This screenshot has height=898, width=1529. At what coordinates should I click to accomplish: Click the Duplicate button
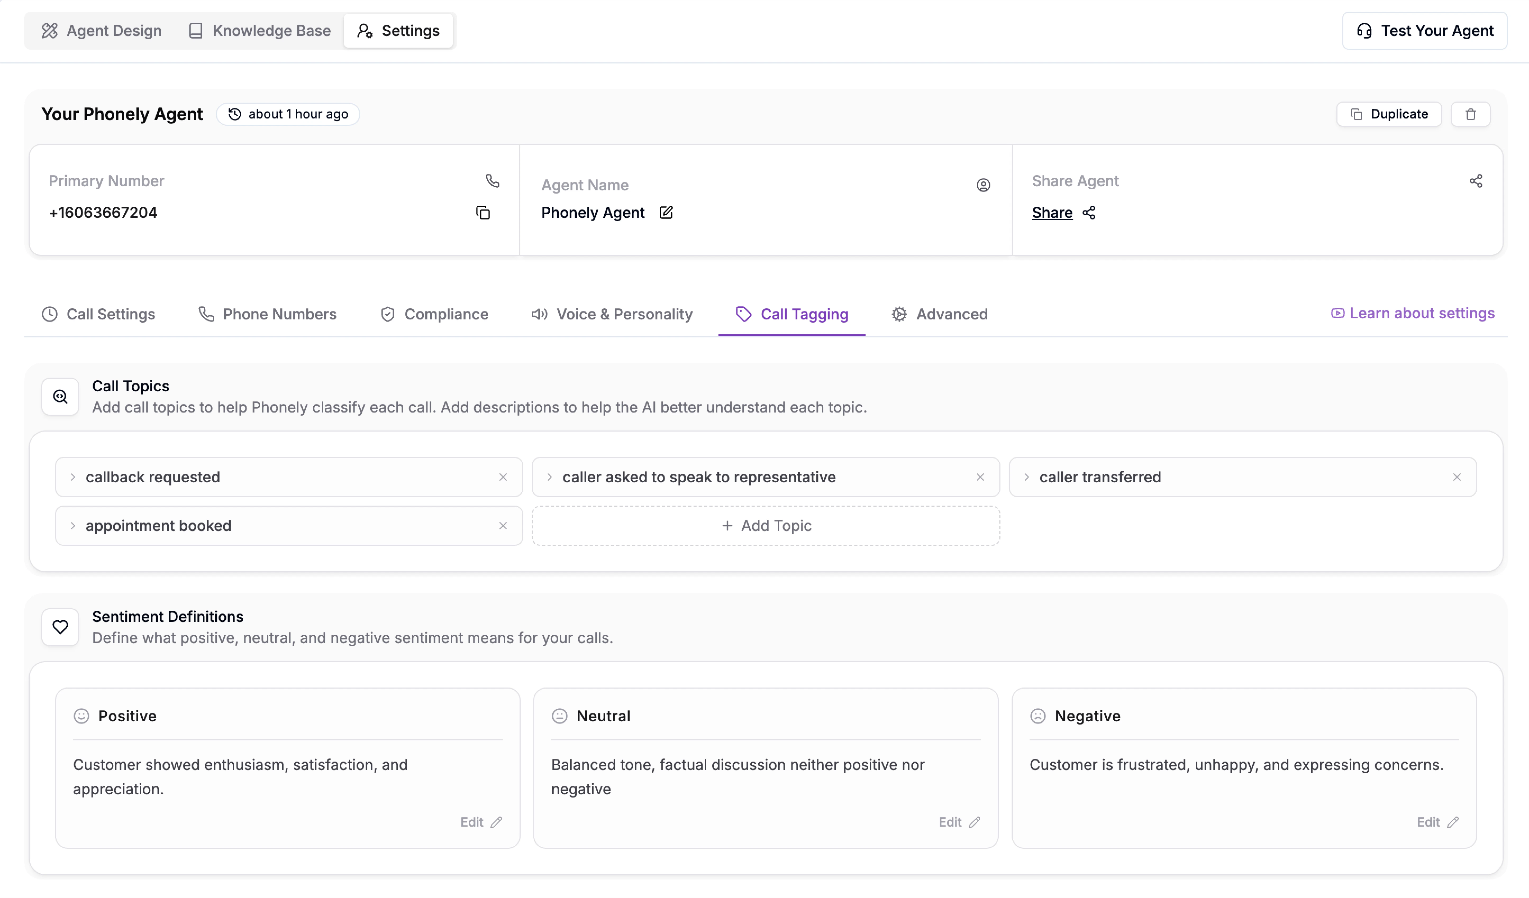point(1389,114)
